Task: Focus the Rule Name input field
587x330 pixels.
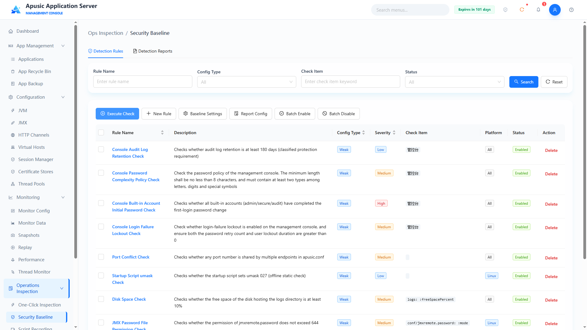Action: (x=143, y=82)
